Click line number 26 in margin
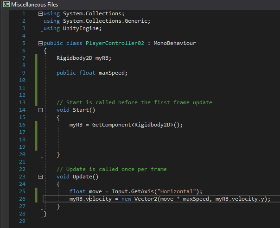This screenshot has width=280, height=228. (22, 199)
